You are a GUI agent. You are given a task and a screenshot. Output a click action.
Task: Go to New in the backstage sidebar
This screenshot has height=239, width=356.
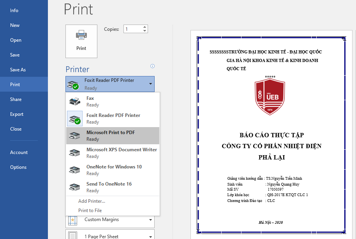(x=24, y=25)
